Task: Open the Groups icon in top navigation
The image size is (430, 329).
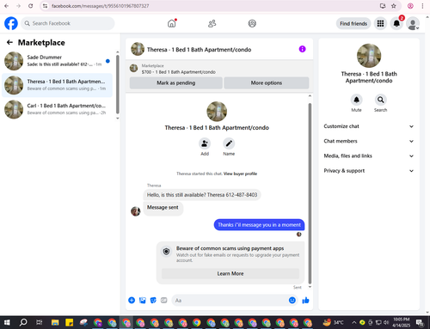Action: (252, 23)
